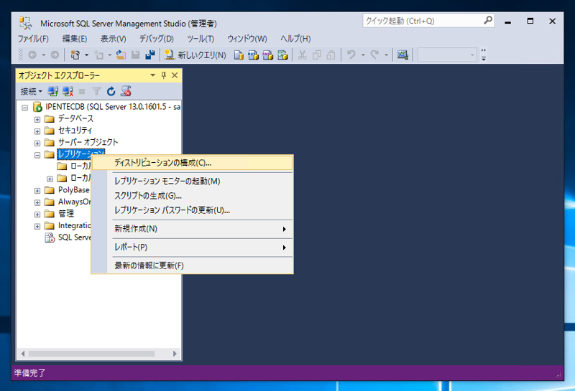The height and width of the screenshot is (391, 575).
Task: Open Object Explorer window position dropdown
Action: [152, 75]
